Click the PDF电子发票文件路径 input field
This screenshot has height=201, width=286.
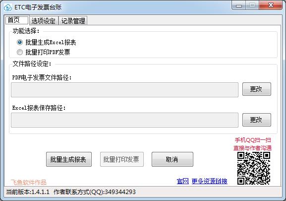(124, 90)
